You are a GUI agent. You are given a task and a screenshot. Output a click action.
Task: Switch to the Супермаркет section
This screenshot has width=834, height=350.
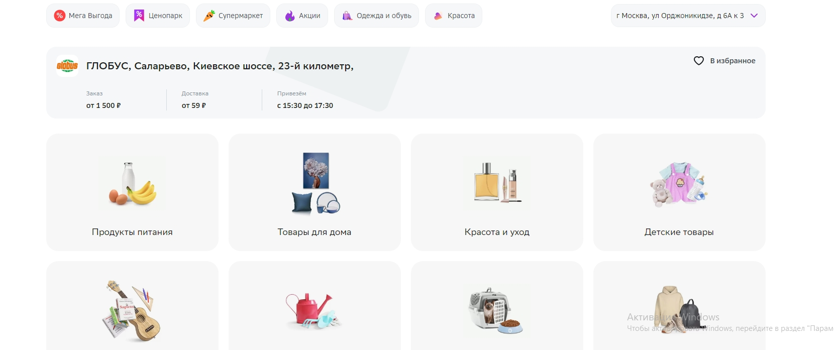233,16
